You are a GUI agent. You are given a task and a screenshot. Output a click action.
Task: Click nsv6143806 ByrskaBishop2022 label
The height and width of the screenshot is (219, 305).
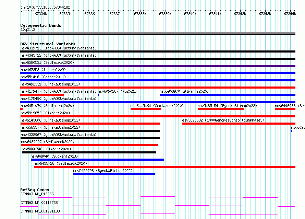tap(50, 120)
